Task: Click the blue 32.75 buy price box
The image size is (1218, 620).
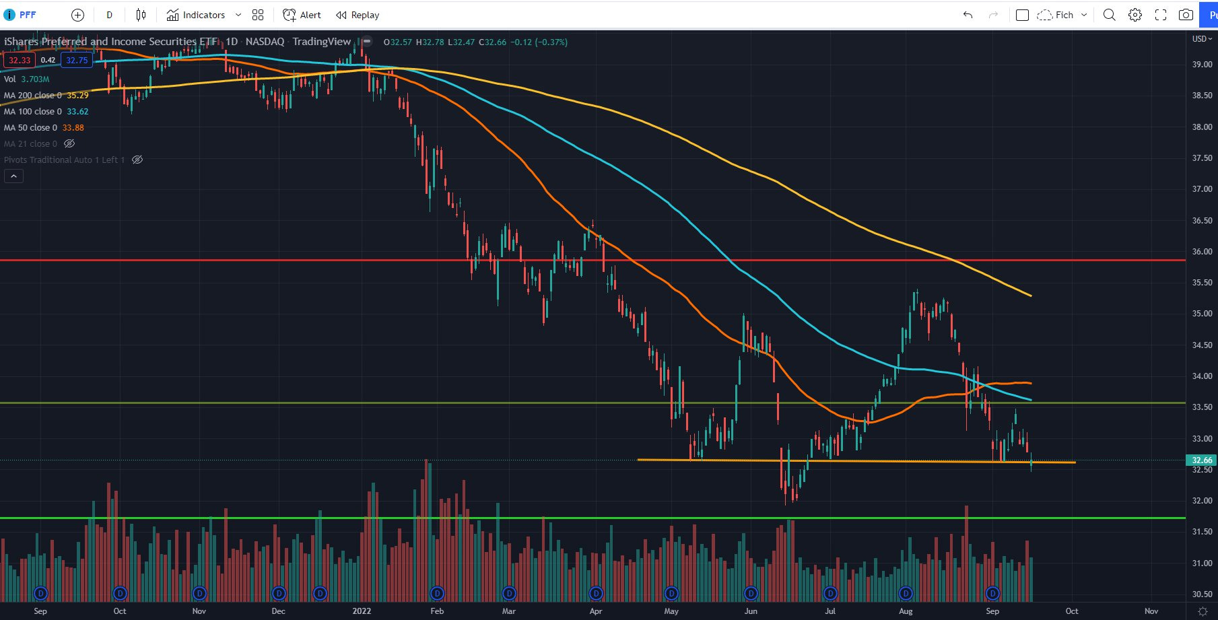Action: [x=77, y=60]
